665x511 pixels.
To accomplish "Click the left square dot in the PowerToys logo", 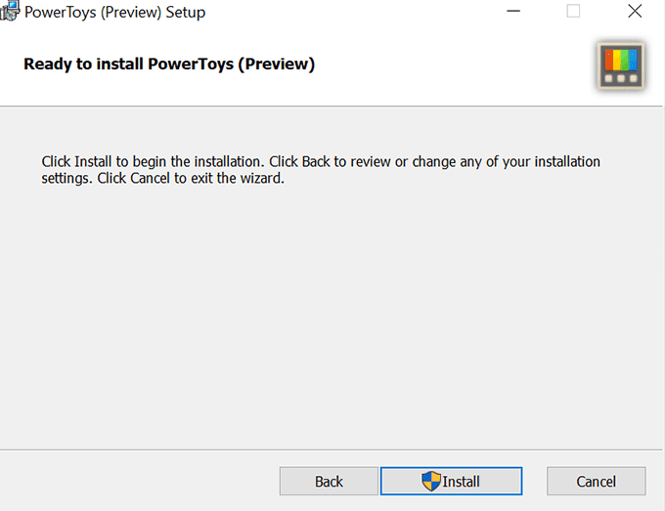I will pyautogui.click(x=610, y=78).
